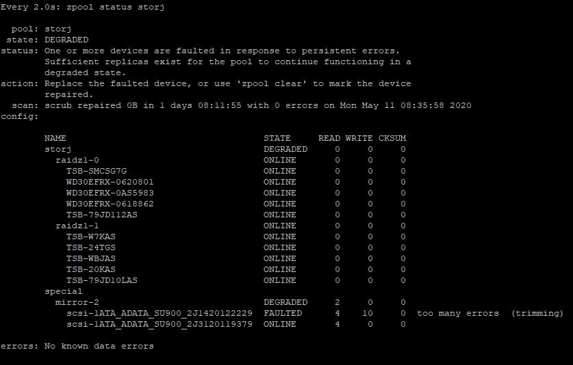
Task: Click the raidz1-0 vdev name
Action: point(77,160)
